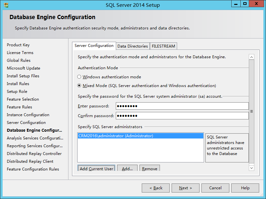
Task: Click the SQL Server administrators description text
Action: pyautogui.click(x=226, y=145)
